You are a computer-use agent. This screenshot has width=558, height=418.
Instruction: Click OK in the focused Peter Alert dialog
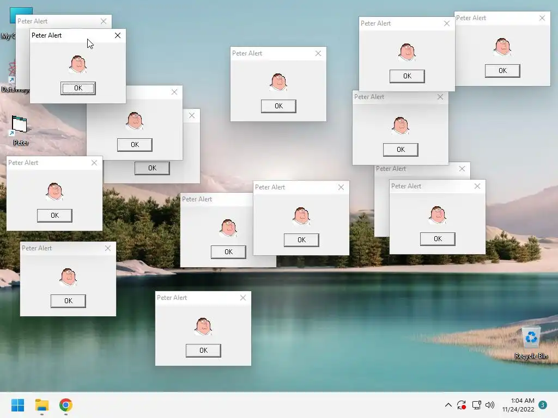(x=78, y=88)
